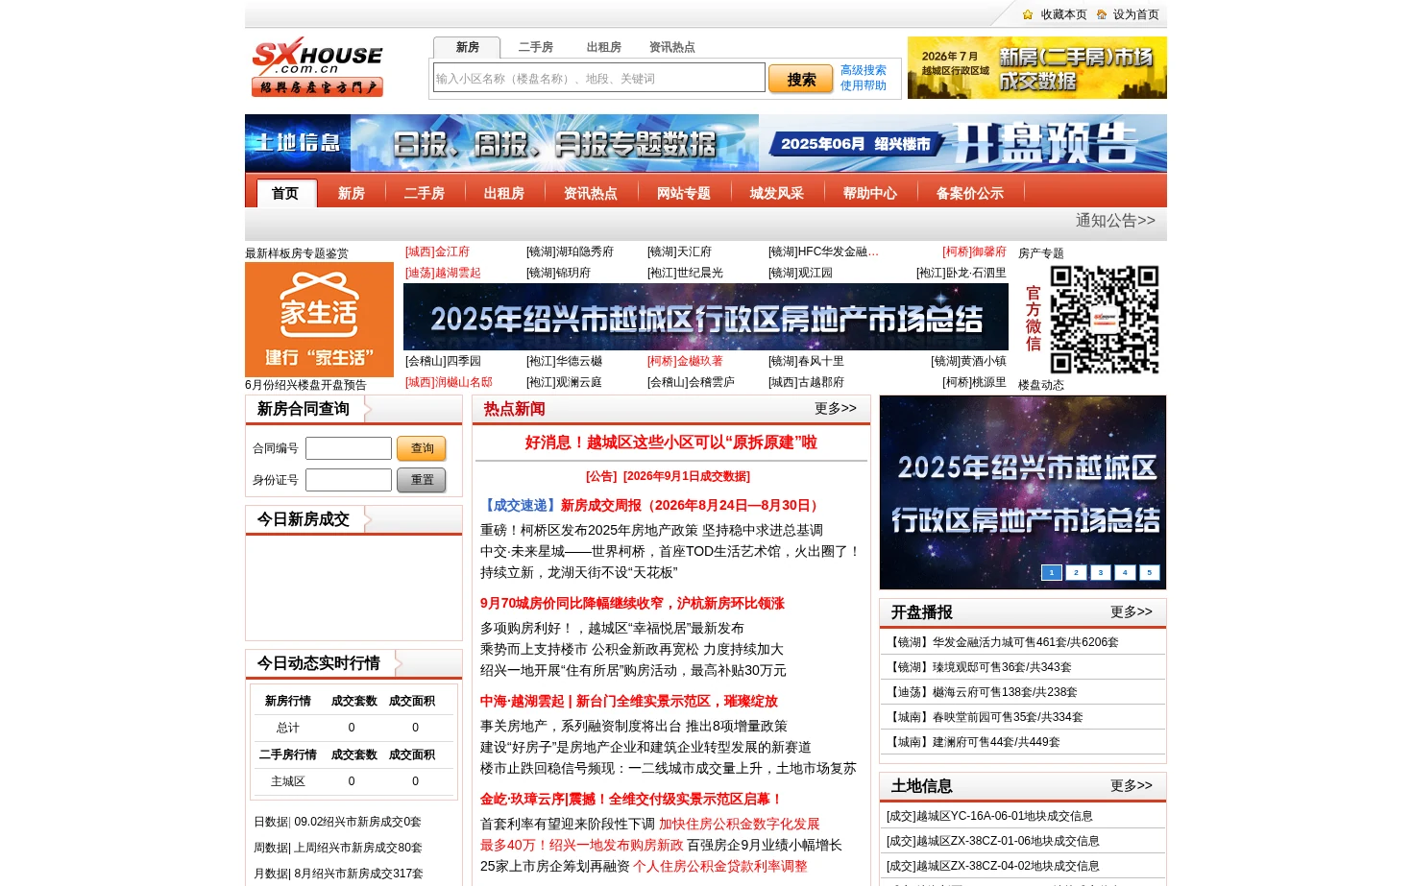Open [城西]金江府 listing link
Image resolution: width=1412 pixels, height=886 pixels.
point(437,251)
